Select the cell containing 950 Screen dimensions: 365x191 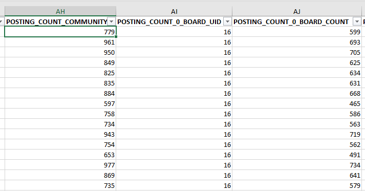(x=60, y=52)
